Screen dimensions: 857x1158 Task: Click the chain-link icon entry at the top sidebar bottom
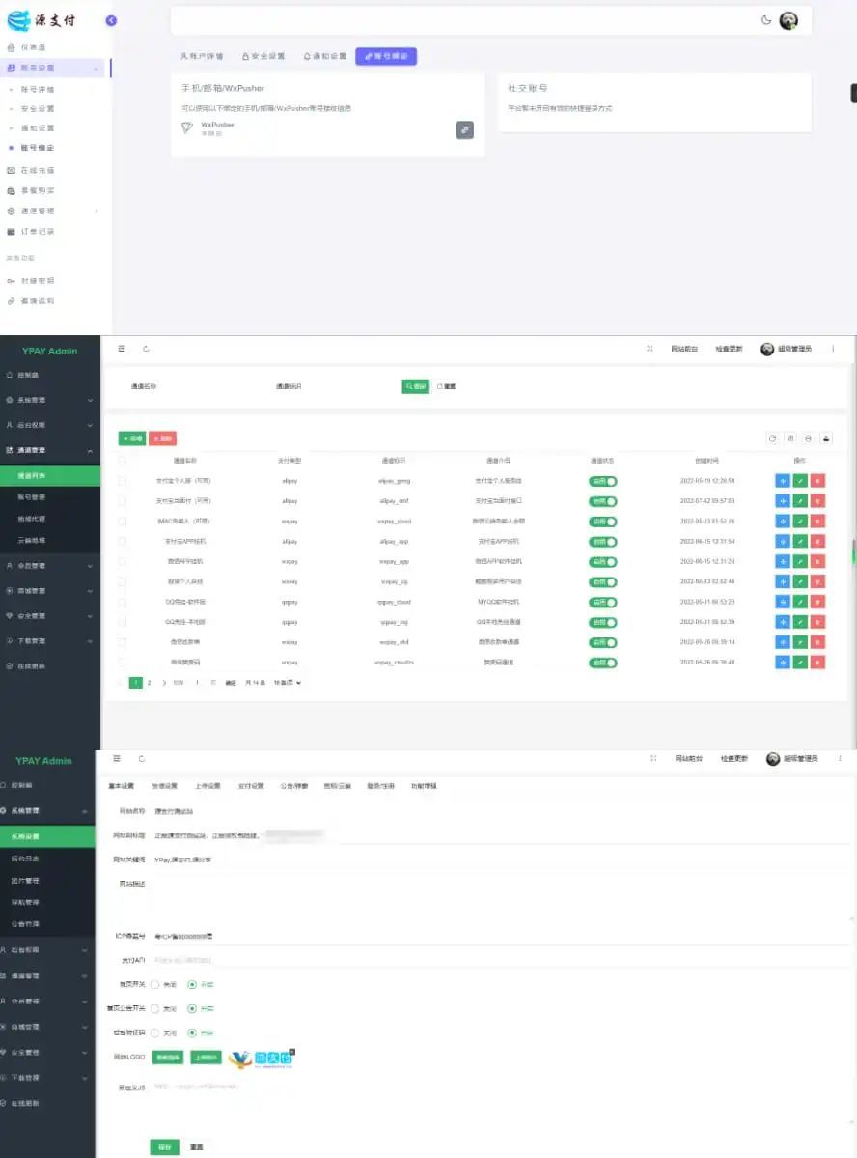tap(31, 301)
